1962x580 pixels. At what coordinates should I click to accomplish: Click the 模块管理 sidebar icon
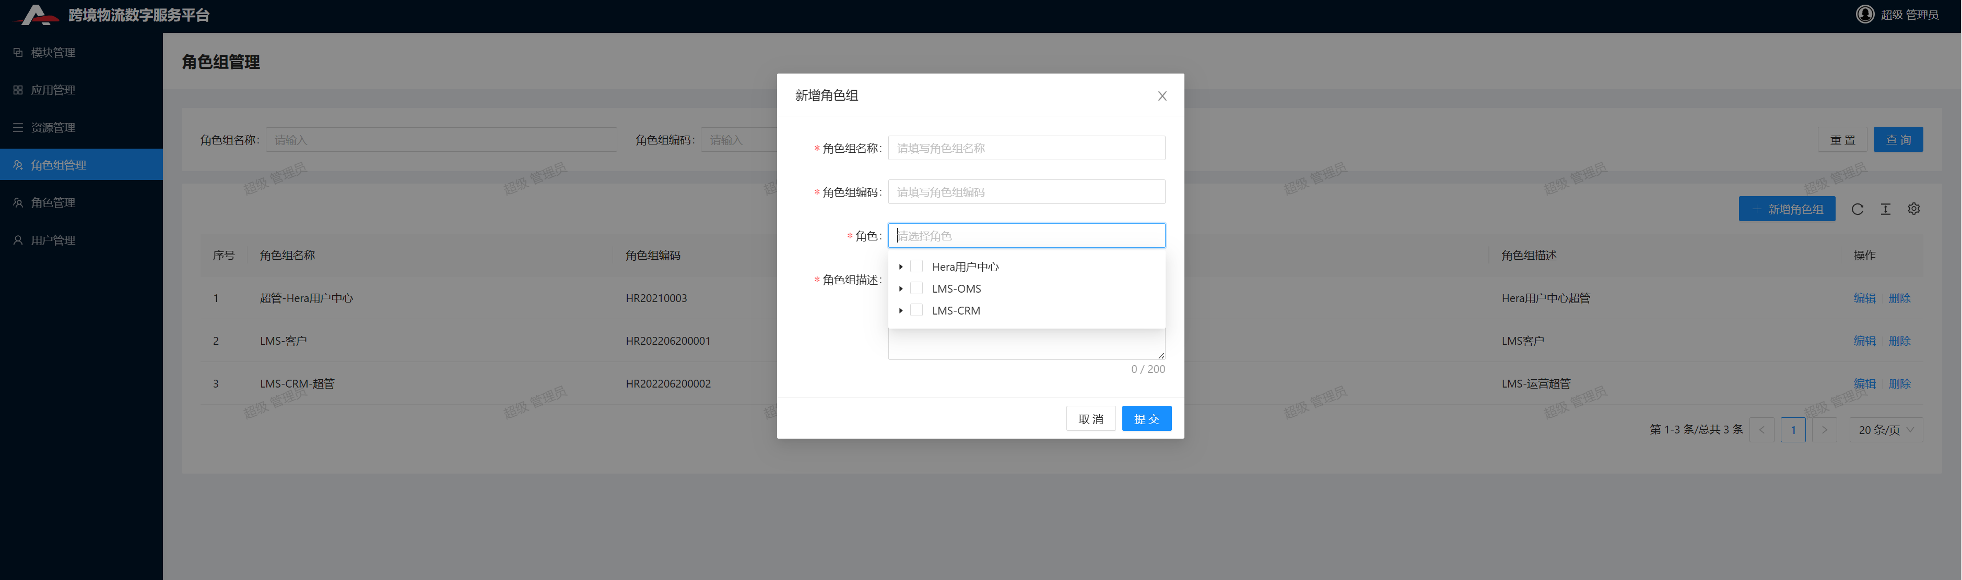click(18, 53)
